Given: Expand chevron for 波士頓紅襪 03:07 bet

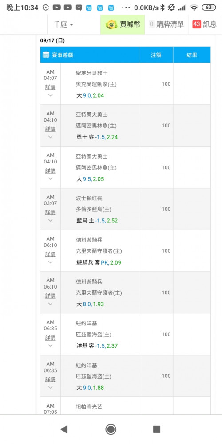Looking at the screenshot, I should click(x=51, y=220).
